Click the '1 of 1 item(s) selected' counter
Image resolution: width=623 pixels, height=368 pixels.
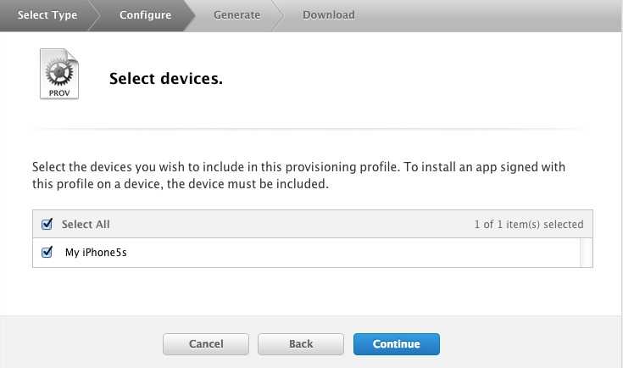click(x=529, y=225)
